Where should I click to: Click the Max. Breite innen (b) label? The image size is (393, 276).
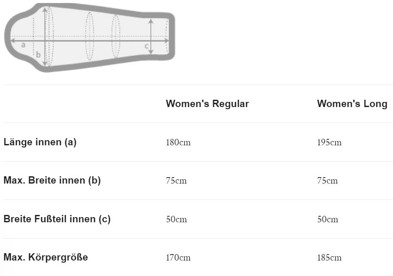[52, 181]
